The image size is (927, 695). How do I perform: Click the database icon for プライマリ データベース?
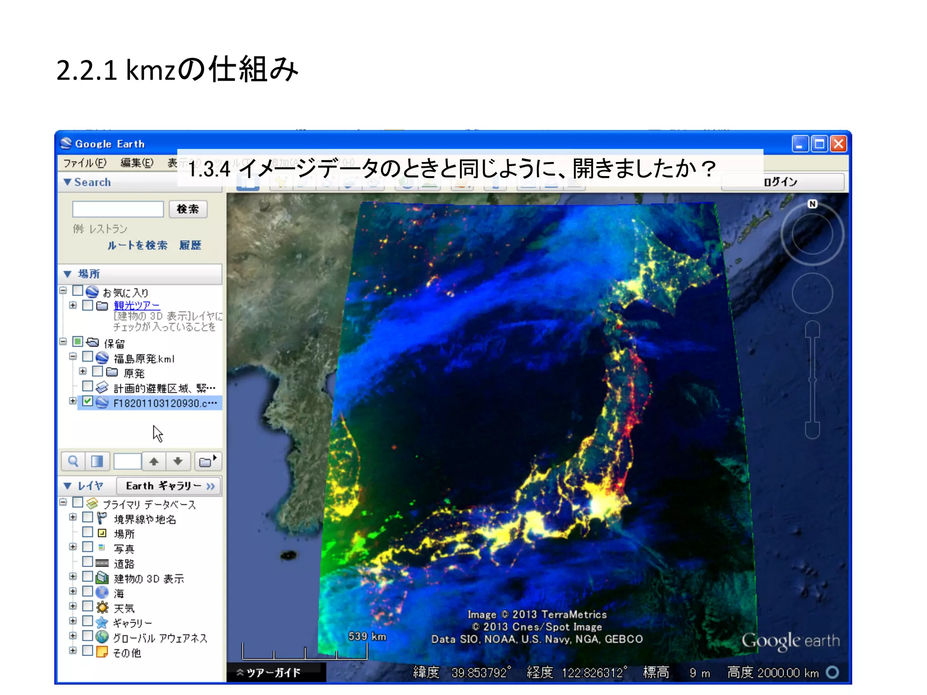point(92,503)
